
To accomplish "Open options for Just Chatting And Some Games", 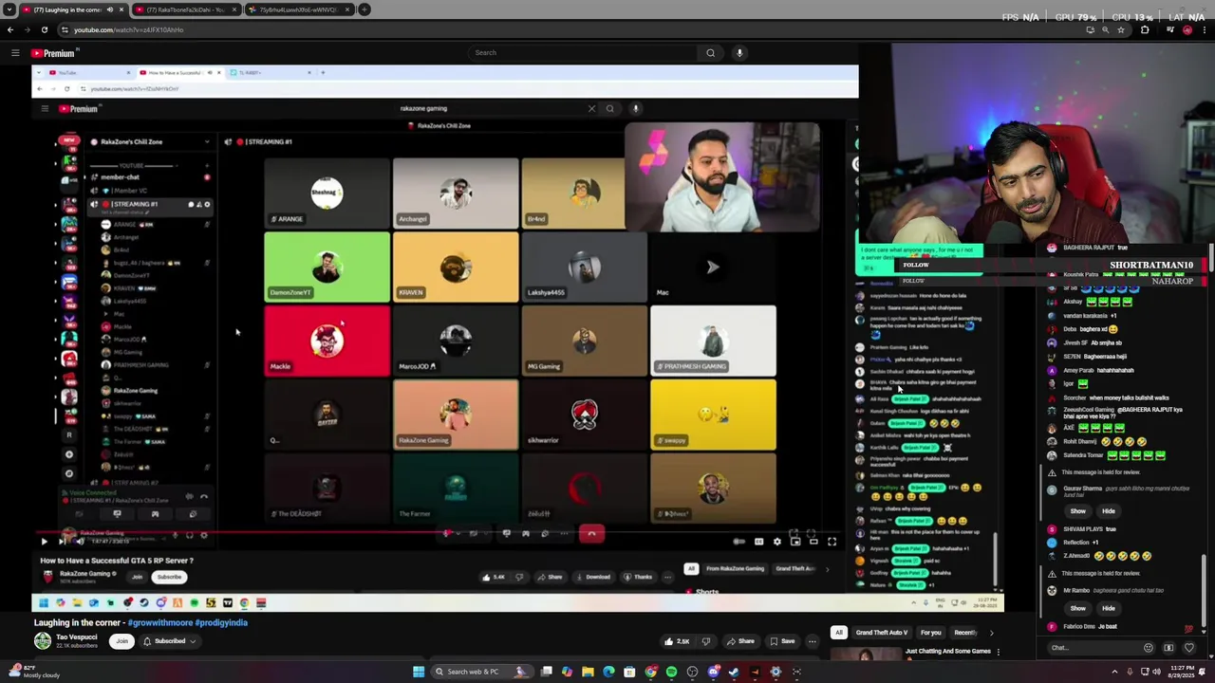I will (x=998, y=652).
